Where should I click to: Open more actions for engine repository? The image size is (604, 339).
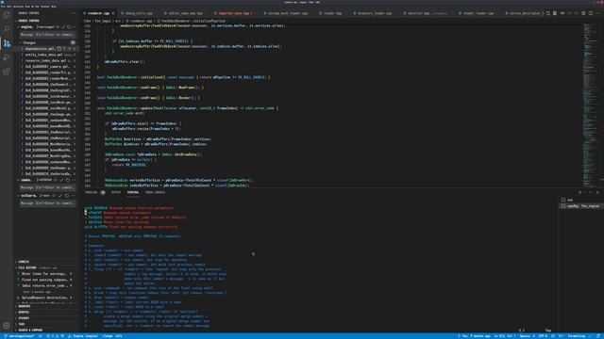pos(74,27)
